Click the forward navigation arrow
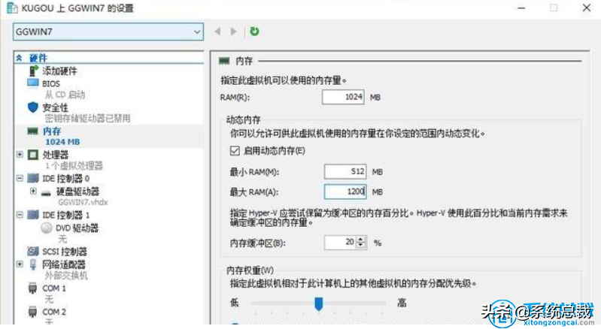The height and width of the screenshot is (329, 601). [x=233, y=32]
